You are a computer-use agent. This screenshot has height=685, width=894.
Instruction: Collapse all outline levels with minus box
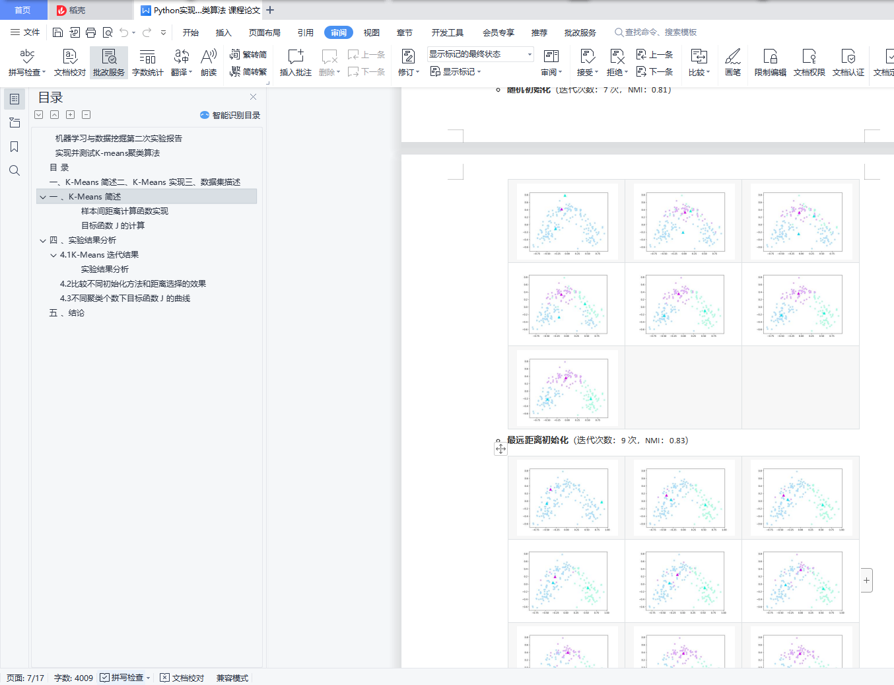click(86, 114)
